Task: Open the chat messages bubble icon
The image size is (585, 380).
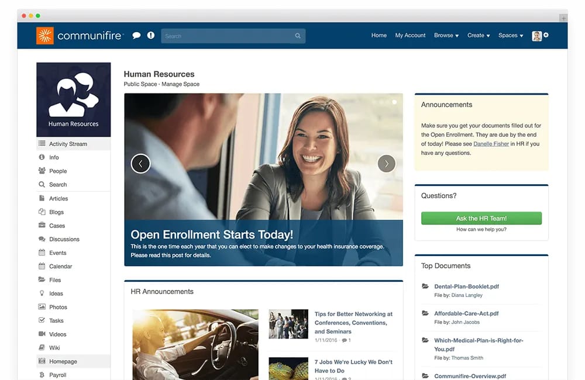Action: (136, 36)
